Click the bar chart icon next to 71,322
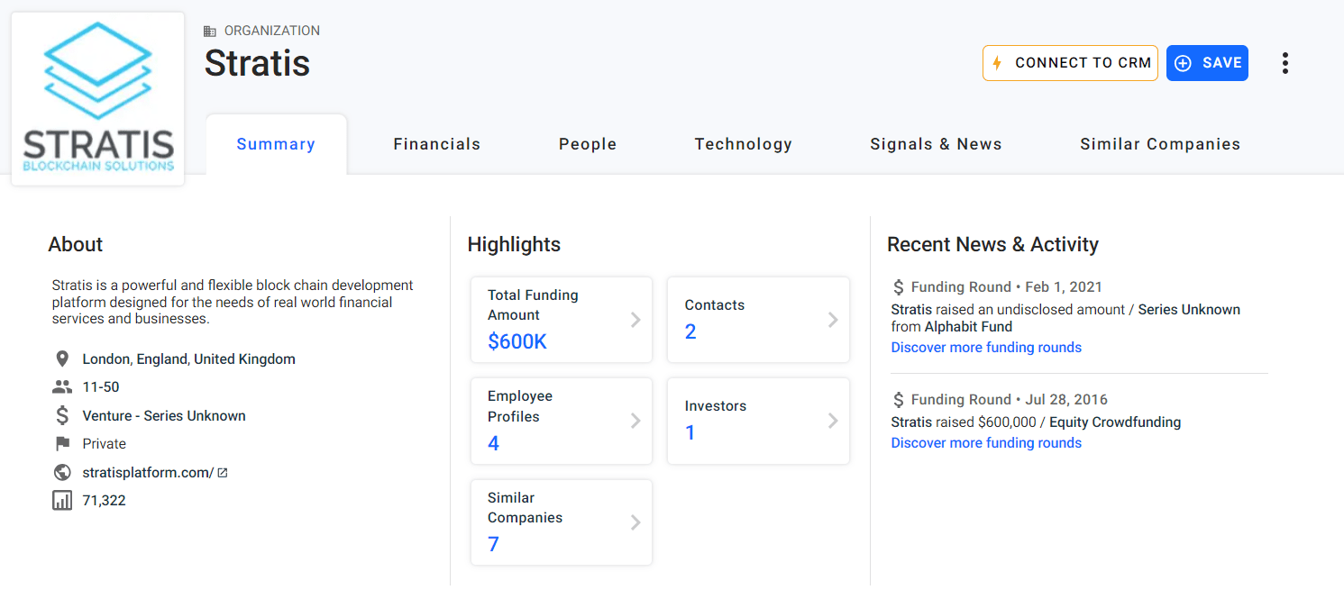The image size is (1344, 599). tap(61, 500)
